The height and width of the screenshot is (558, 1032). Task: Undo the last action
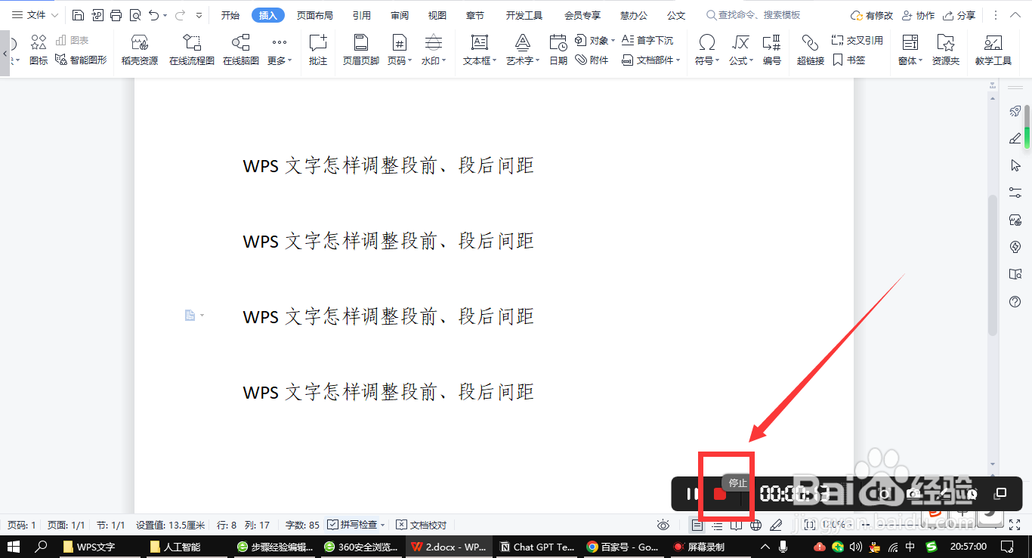[154, 15]
